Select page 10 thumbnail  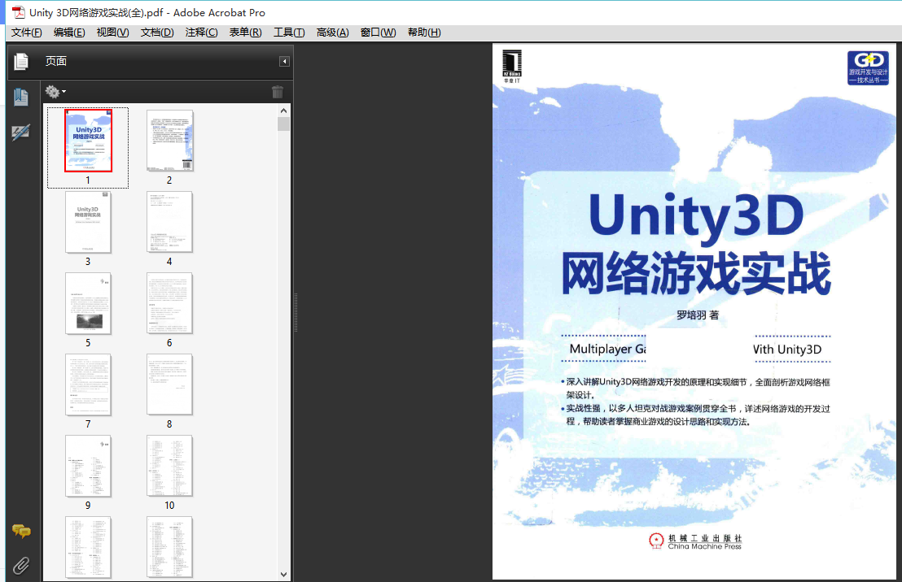[169, 466]
